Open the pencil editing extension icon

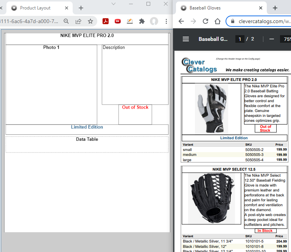tap(130, 21)
